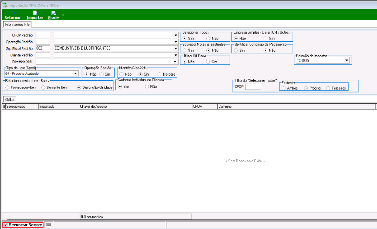Screen dimensions: 377x229
Task: Switch to the Informações Nfe tab
Action: (x=17, y=24)
